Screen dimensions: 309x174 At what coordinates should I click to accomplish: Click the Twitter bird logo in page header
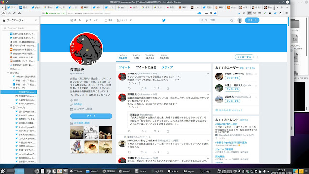coord(164,20)
